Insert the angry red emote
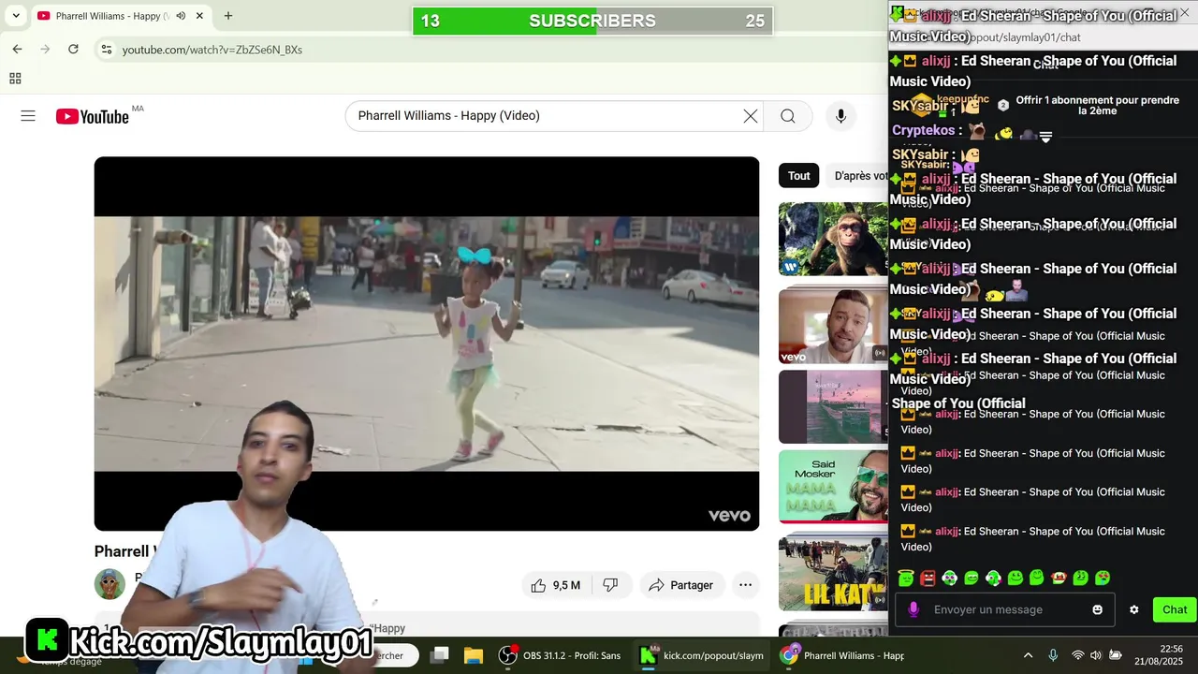 928,579
